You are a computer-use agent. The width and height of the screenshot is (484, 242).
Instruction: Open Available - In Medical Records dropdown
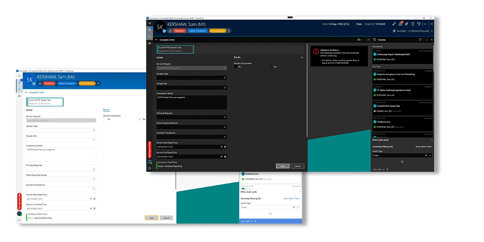coord(413,31)
